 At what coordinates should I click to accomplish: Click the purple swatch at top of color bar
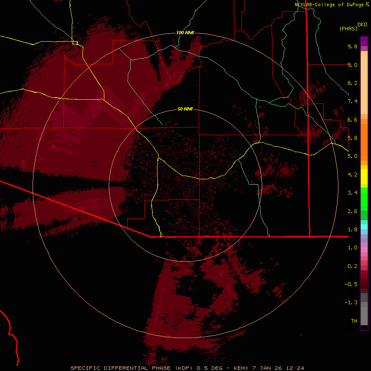click(364, 41)
